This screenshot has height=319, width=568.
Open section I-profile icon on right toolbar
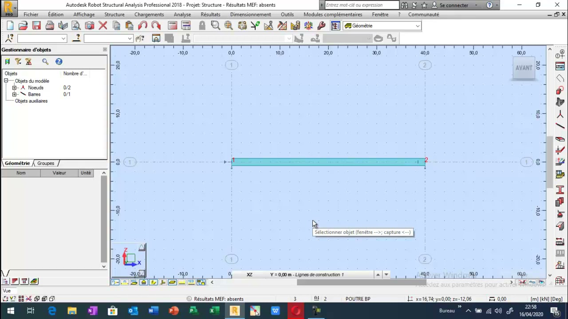[560, 191]
